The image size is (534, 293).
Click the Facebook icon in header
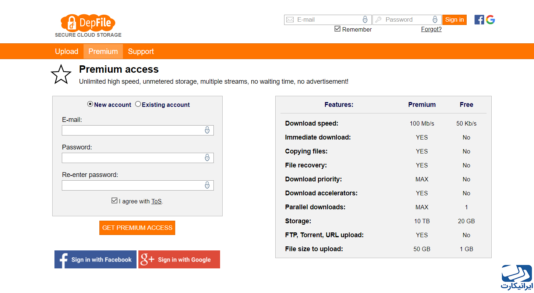(479, 20)
